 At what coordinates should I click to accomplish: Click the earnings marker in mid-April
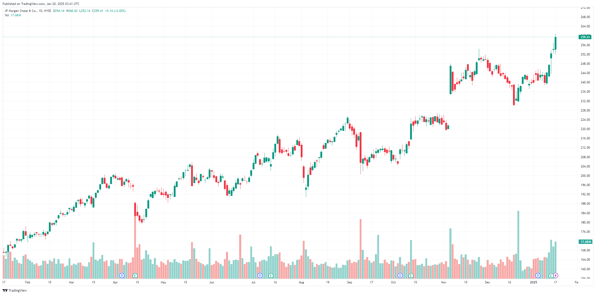pyautogui.click(x=135, y=275)
